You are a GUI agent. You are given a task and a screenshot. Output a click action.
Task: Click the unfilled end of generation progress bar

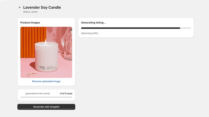[186, 28]
